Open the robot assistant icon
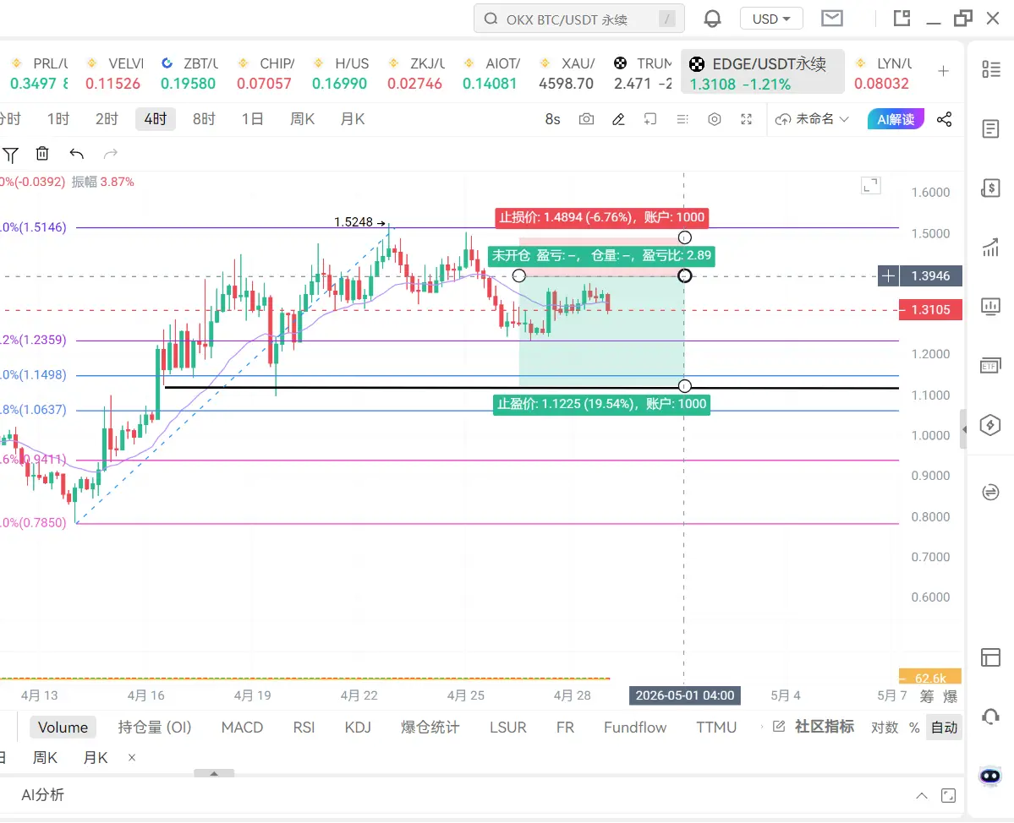Viewport: 1014px width, 823px height. click(990, 776)
